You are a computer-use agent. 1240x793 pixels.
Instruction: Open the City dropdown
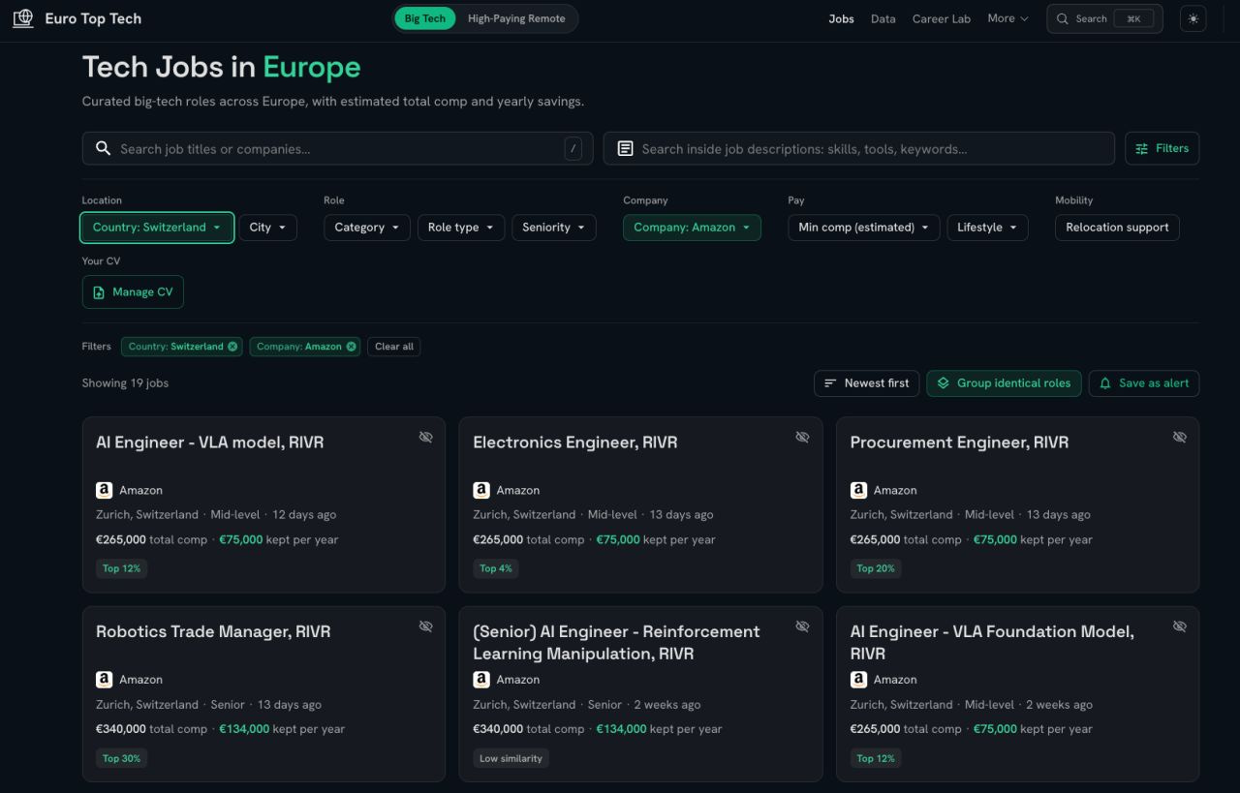pos(268,228)
